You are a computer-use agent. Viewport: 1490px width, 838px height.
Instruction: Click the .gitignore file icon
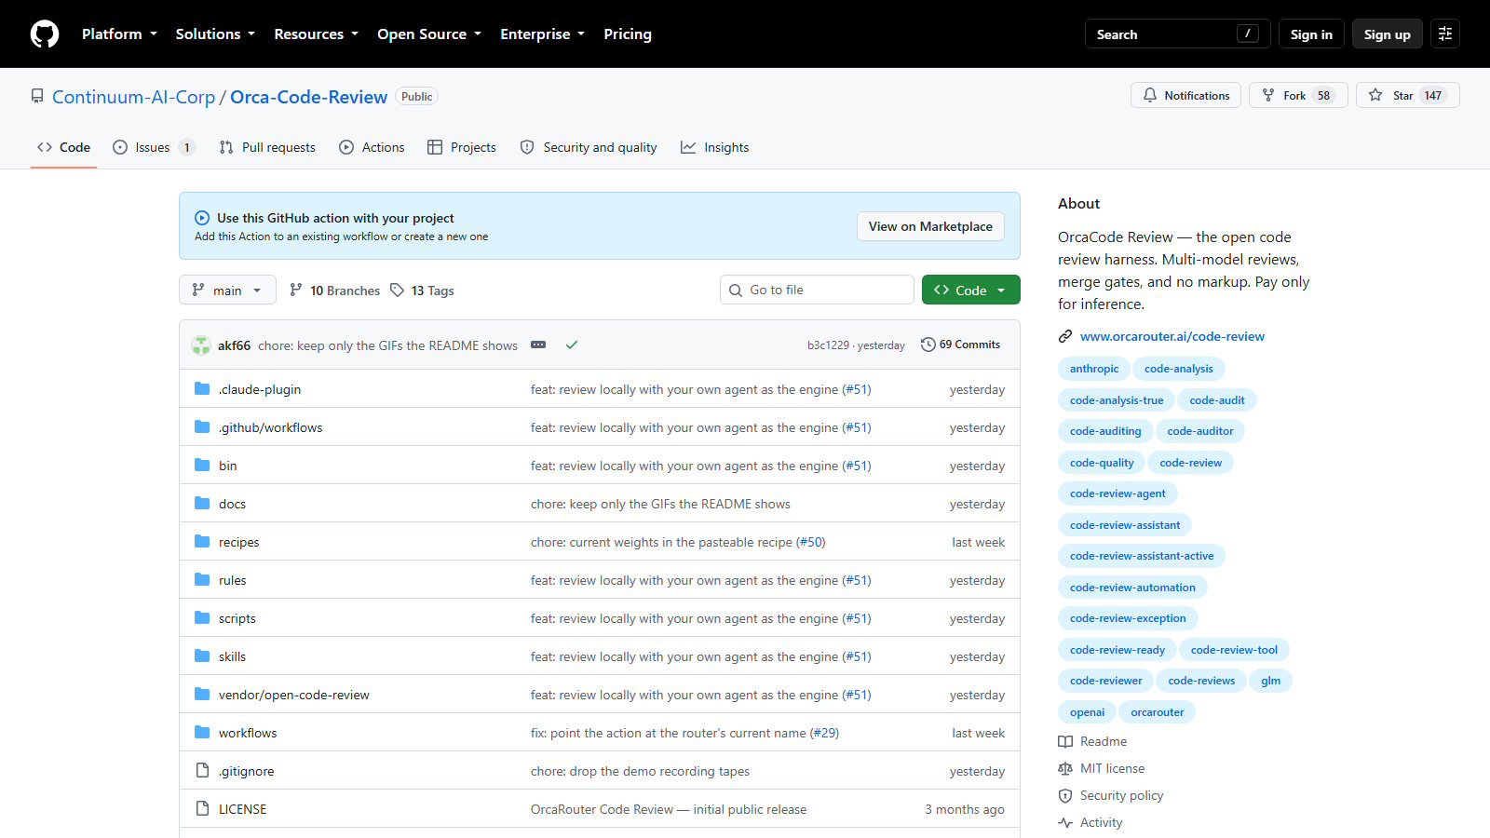pyautogui.click(x=202, y=771)
